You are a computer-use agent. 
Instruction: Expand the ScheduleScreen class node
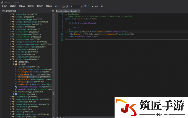tap(11, 39)
